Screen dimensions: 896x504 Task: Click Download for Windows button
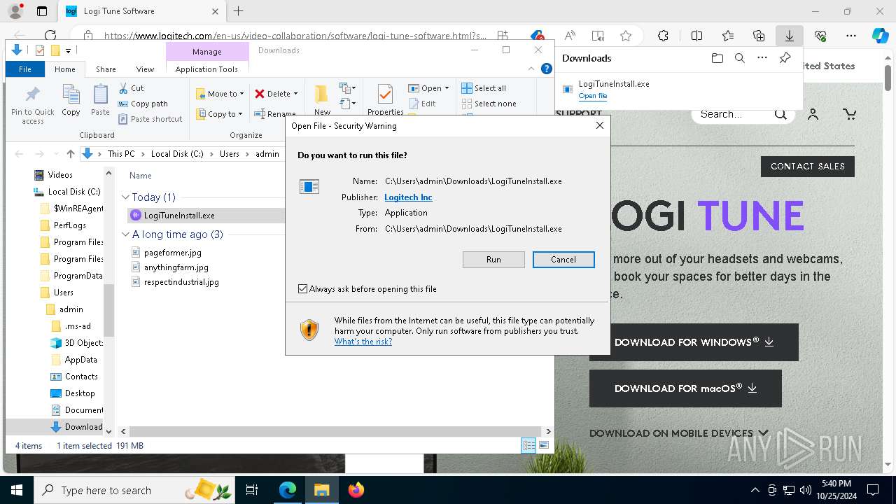(694, 342)
